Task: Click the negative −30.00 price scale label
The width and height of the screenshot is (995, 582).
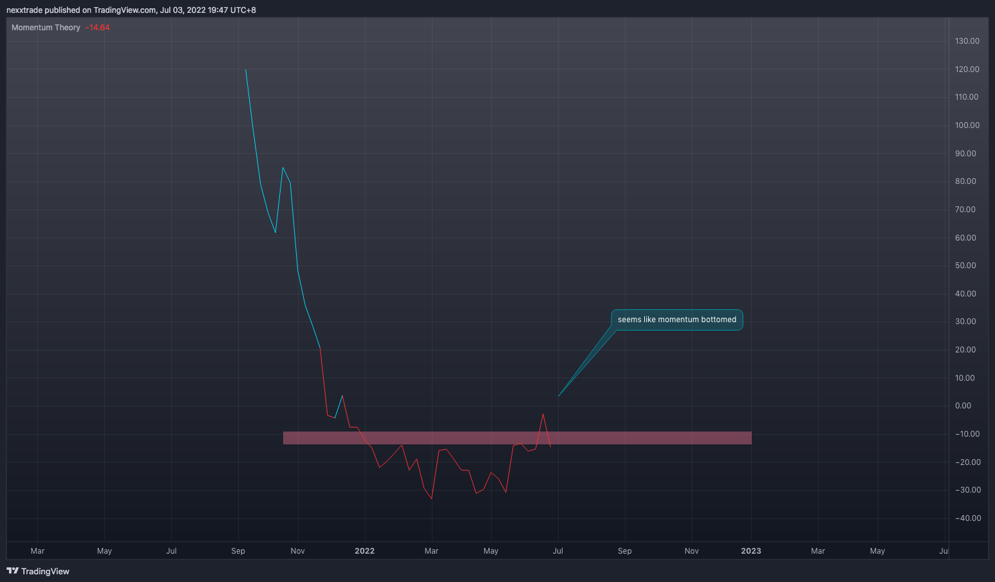Action: (968, 490)
